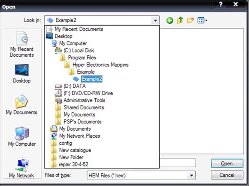Create a new folder via toolbar icon
This screenshot has width=249, height=186.
[x=190, y=20]
